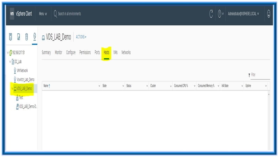Collapse the DC_Lab datacenter tree node

pyautogui.click(x=10, y=61)
